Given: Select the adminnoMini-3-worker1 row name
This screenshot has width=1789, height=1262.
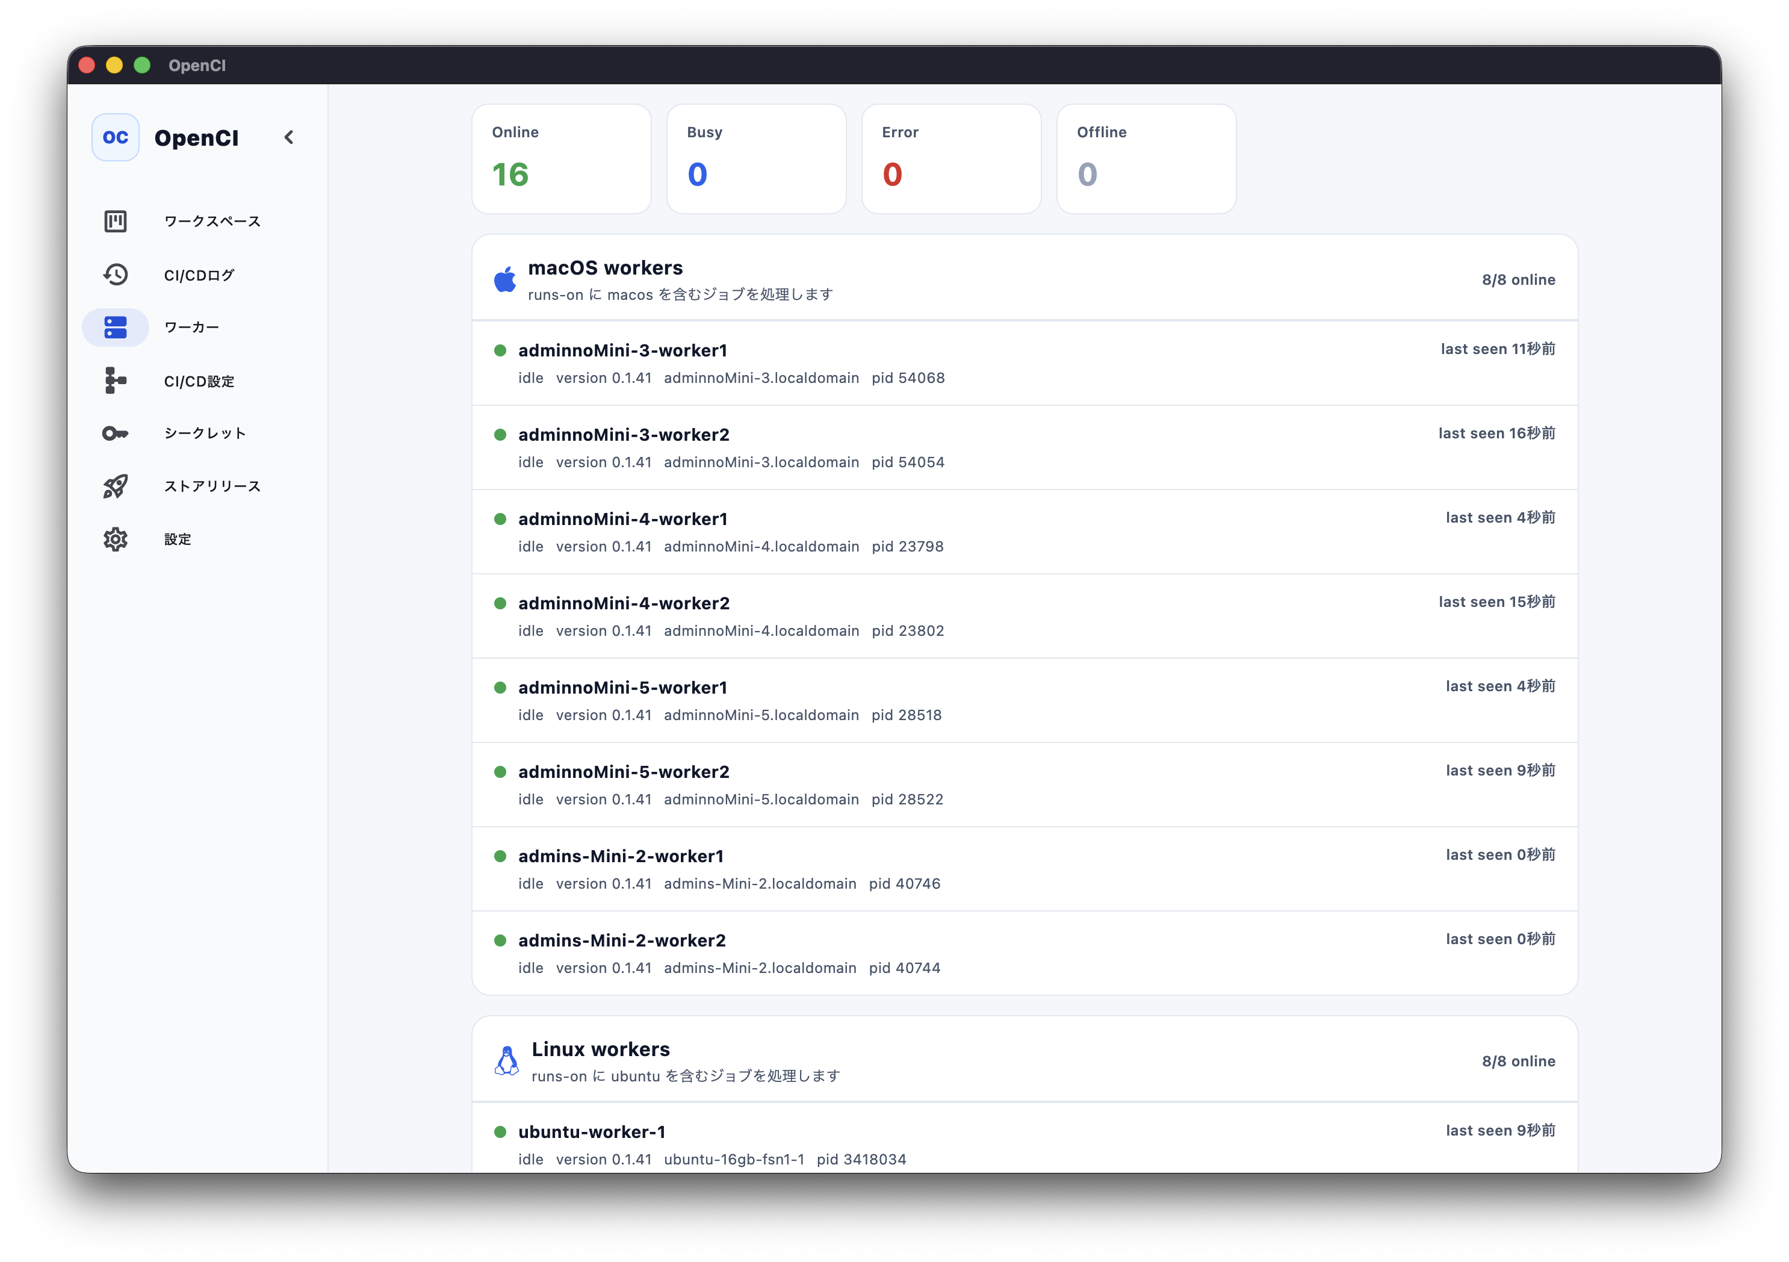Looking at the screenshot, I should click(x=622, y=351).
